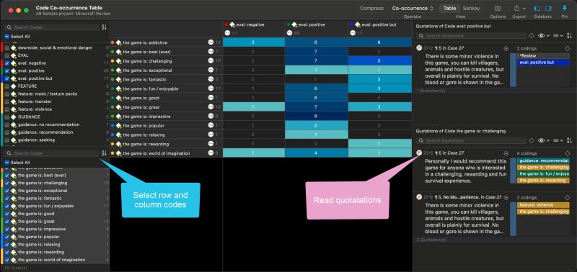Open the Options panel icon

498,8
